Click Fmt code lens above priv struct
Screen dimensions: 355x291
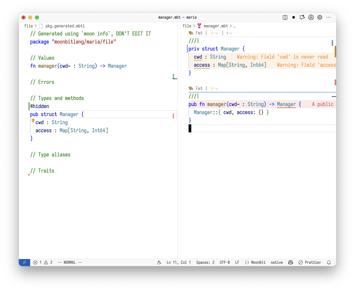[x=199, y=33]
